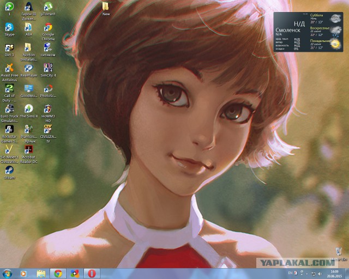The image size is (349, 279).
Task: Select the Google Chrome desktop shortcut
Action: point(48,32)
